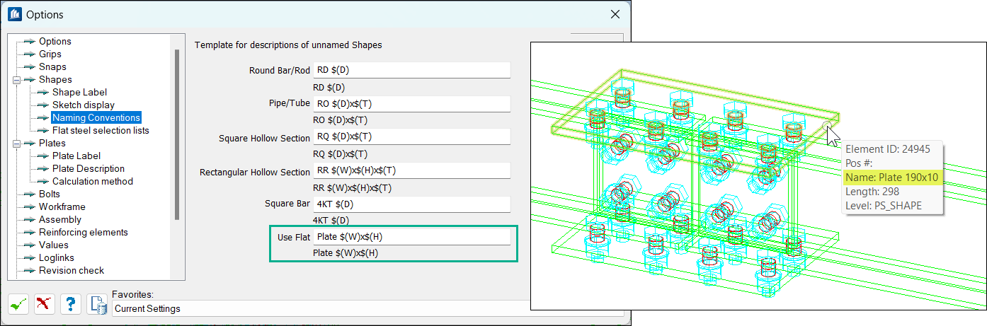
Task: Select Snaps in the tree
Action: click(x=52, y=67)
